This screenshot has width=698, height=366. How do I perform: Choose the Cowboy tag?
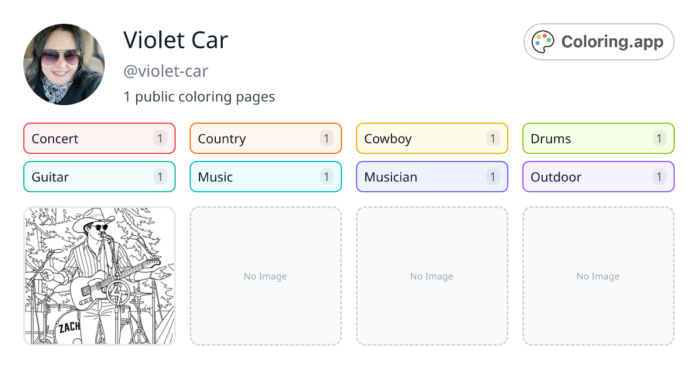432,138
